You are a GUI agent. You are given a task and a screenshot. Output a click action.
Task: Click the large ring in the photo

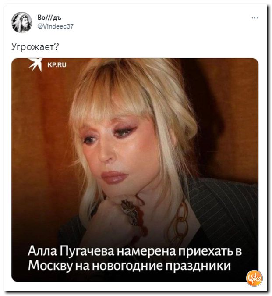130,212
